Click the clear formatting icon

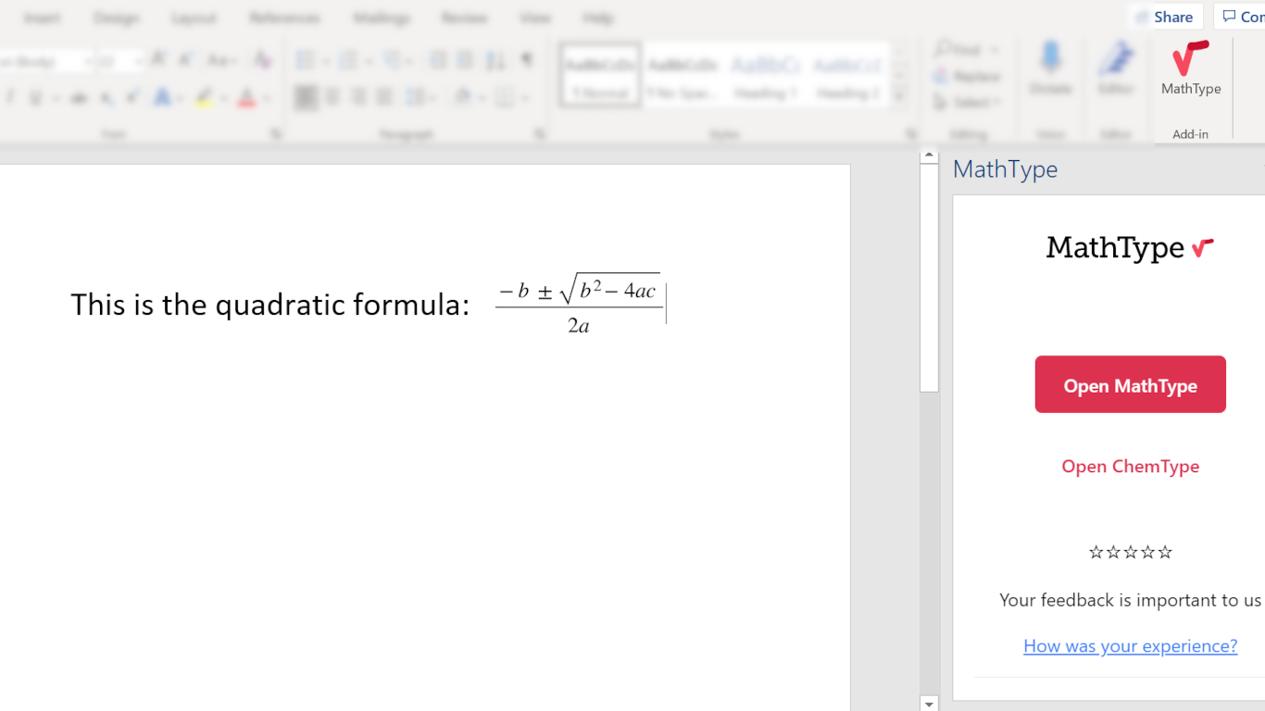(263, 61)
